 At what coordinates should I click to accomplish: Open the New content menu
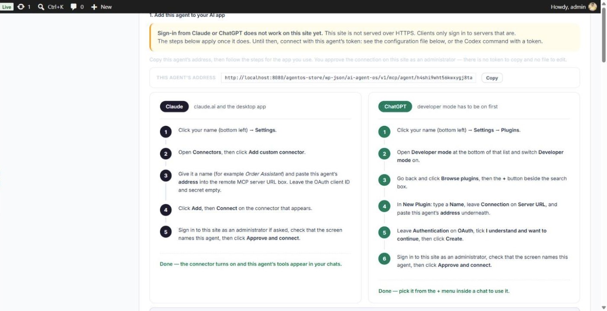[102, 7]
